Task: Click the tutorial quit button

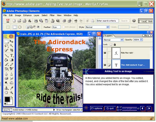Action: [110, 108]
